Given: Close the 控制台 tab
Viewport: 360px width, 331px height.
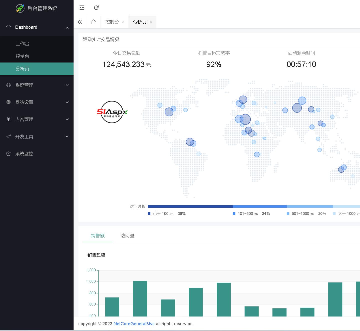Looking at the screenshot, I should pyautogui.click(x=123, y=22).
